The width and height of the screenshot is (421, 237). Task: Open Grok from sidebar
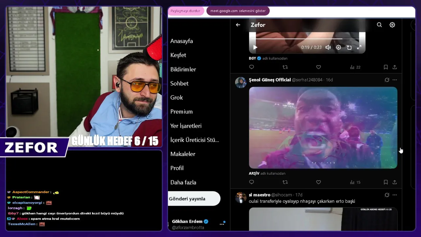point(177,97)
